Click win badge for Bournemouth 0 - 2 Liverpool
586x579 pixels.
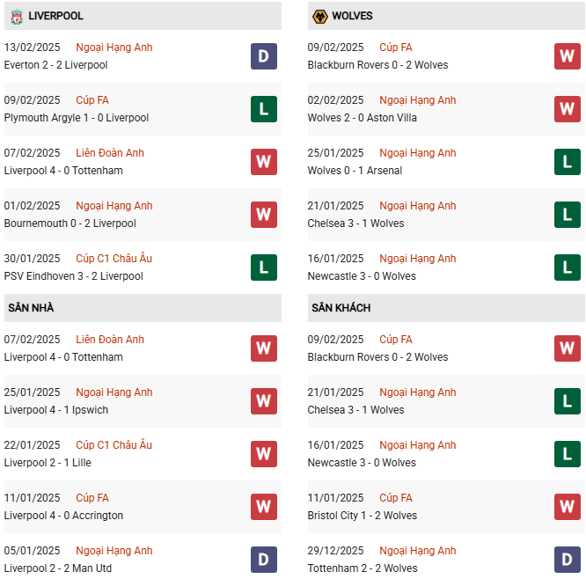[263, 215]
